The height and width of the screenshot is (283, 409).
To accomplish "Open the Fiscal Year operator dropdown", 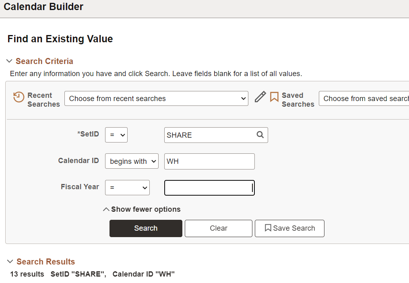I will pyautogui.click(x=127, y=188).
